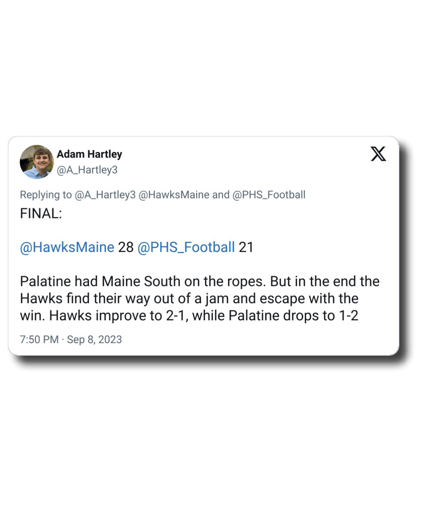Click the 'Palatine drops to 1-2' text

pos(293,316)
